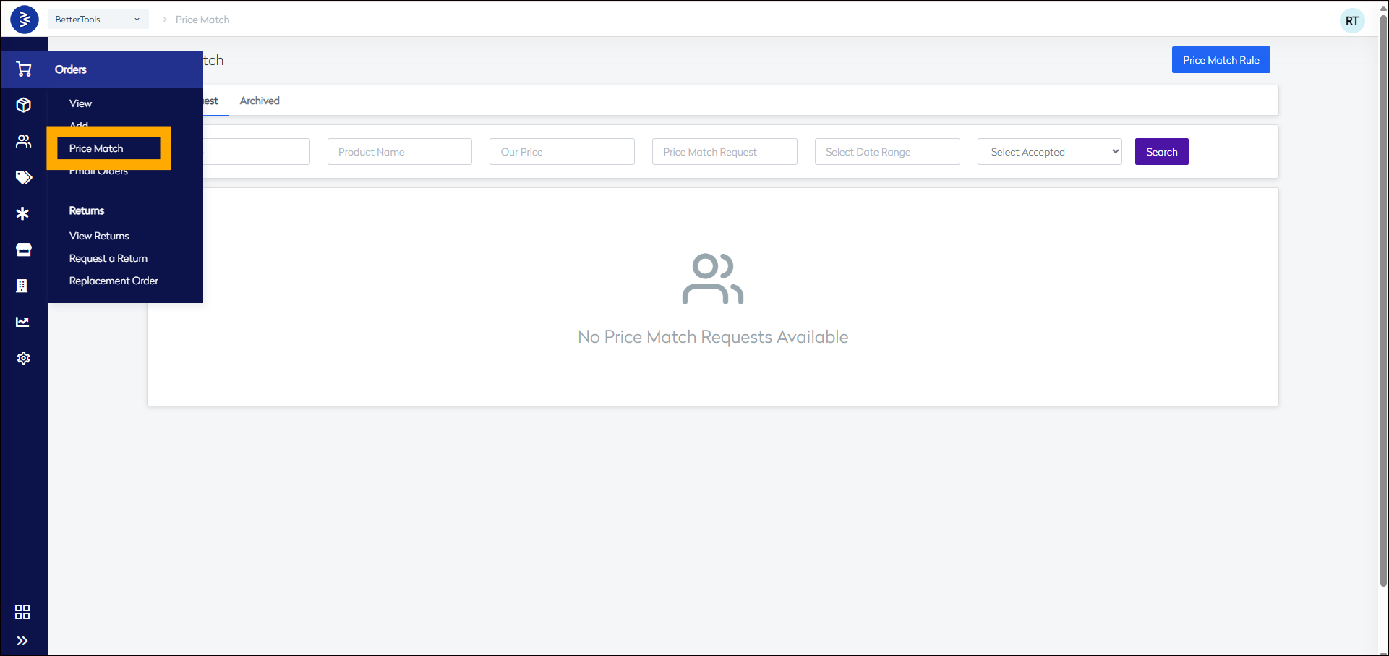
Task: Open the building icon in sidebar
Action: [22, 286]
